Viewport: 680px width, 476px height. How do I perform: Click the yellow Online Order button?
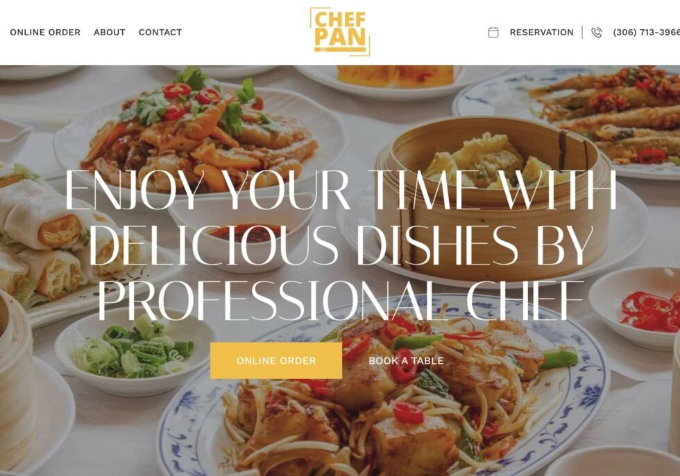(x=276, y=361)
